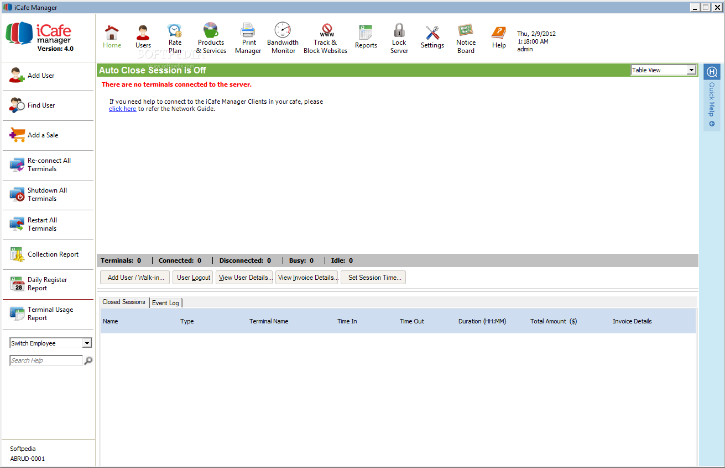
Task: Sort by Duration (HH:MM) column header
Action: point(482,321)
